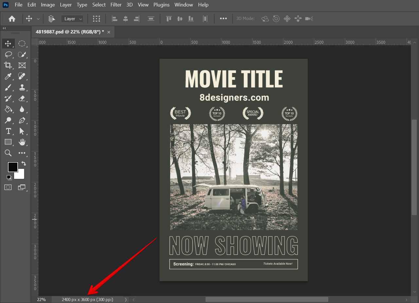Grab the Hand tool
Viewport: 419px width, 303px height.
coord(22,142)
